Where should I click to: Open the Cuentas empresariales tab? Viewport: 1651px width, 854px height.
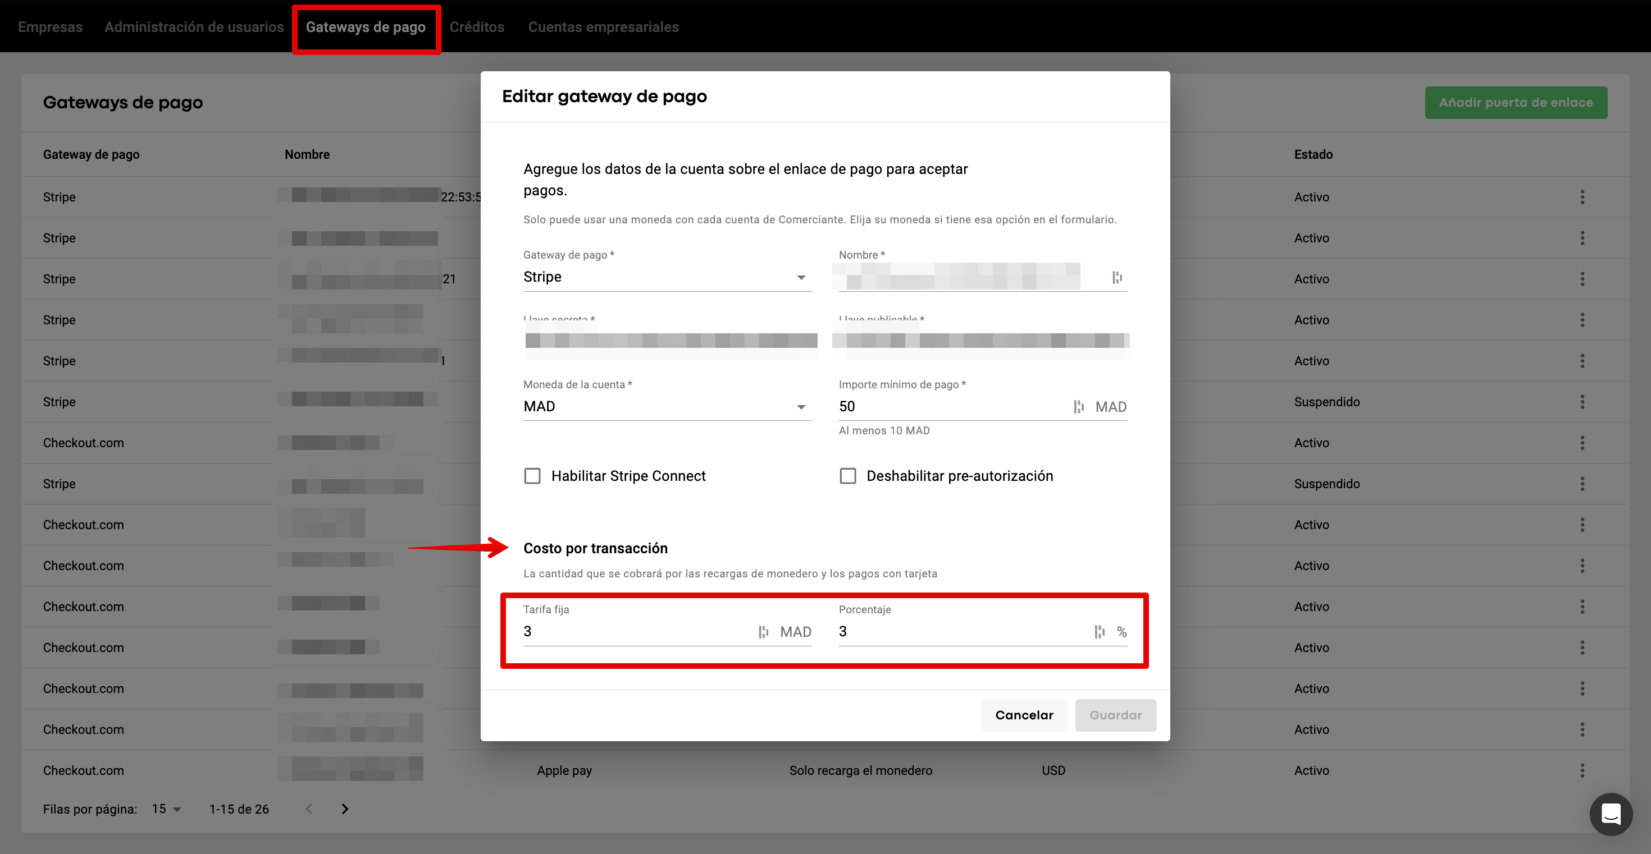pos(603,27)
